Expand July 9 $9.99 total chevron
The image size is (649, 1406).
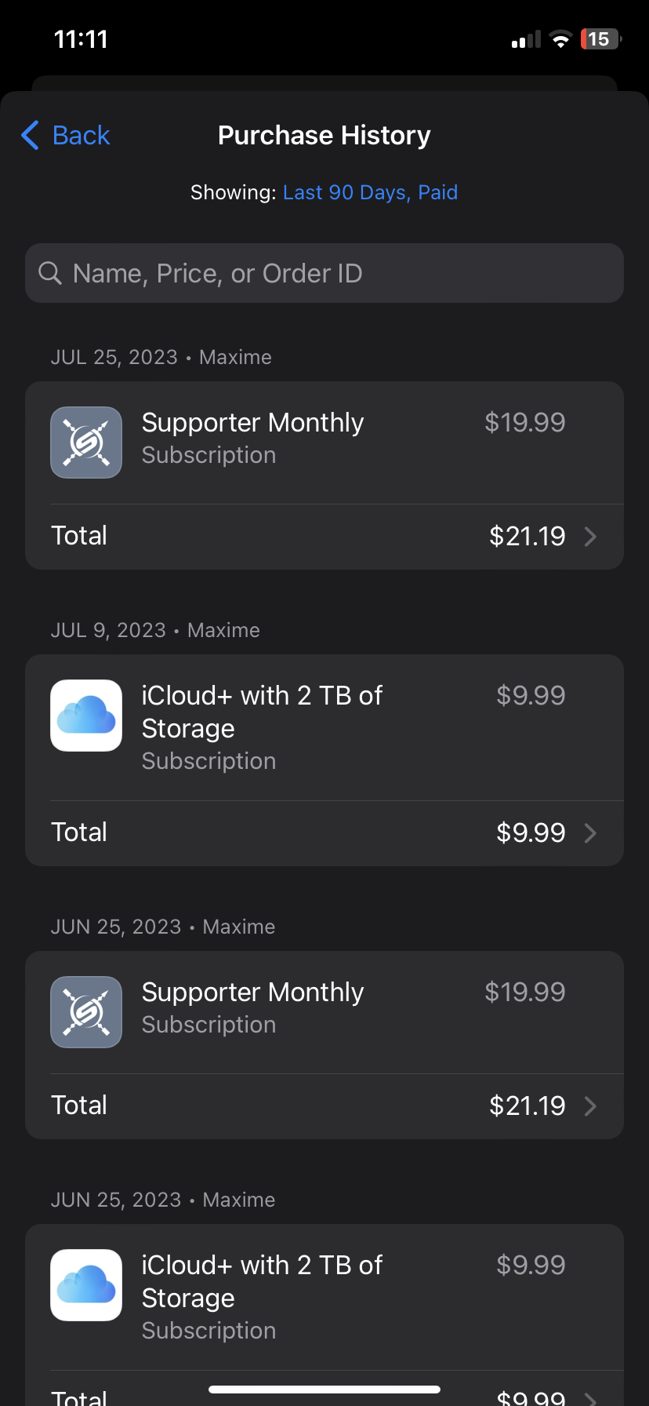click(x=591, y=833)
